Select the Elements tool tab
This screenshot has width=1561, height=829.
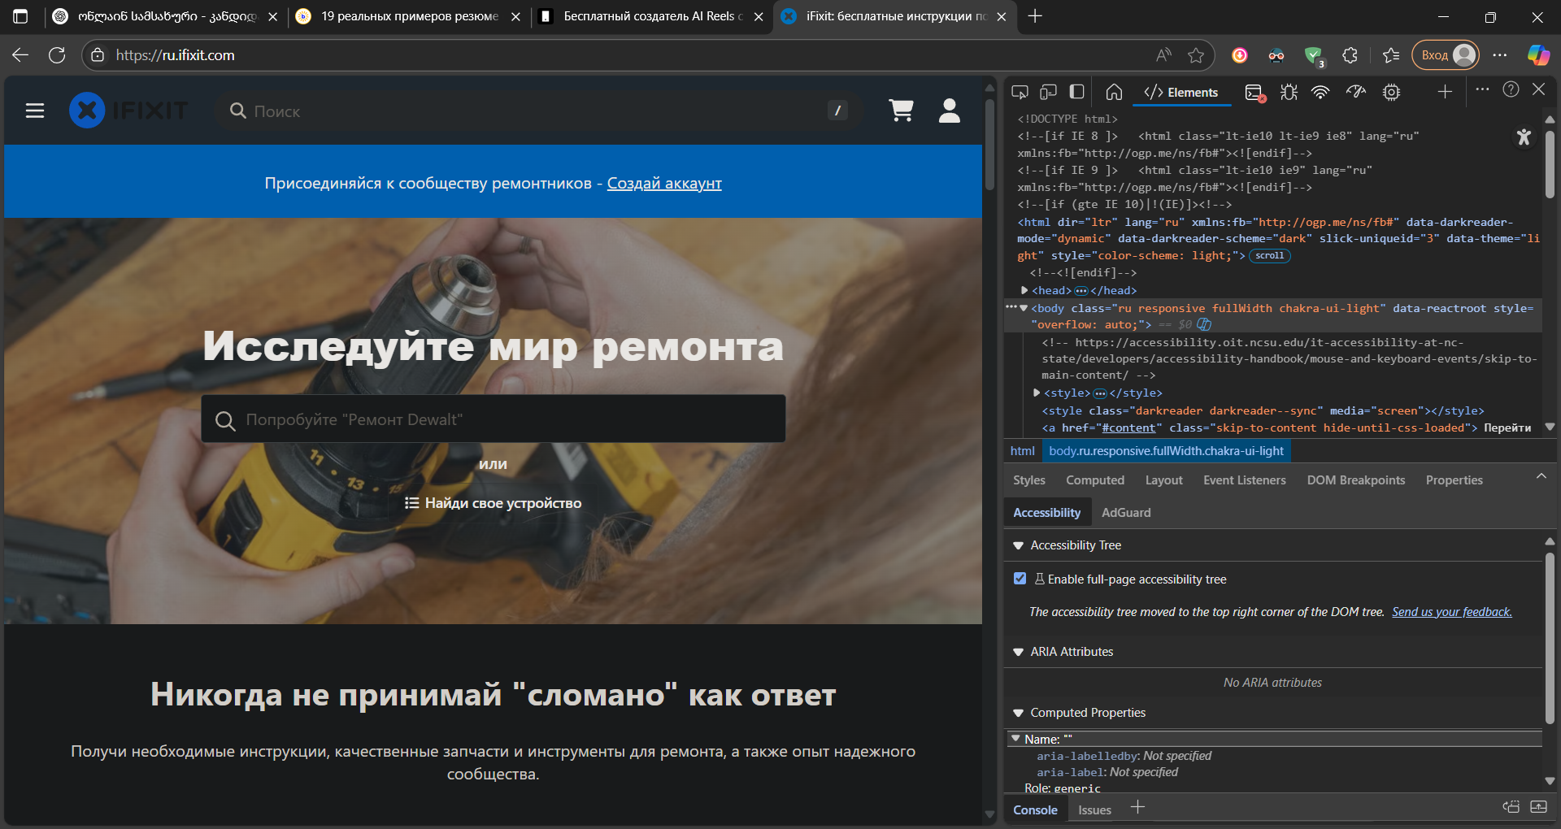click(1181, 93)
